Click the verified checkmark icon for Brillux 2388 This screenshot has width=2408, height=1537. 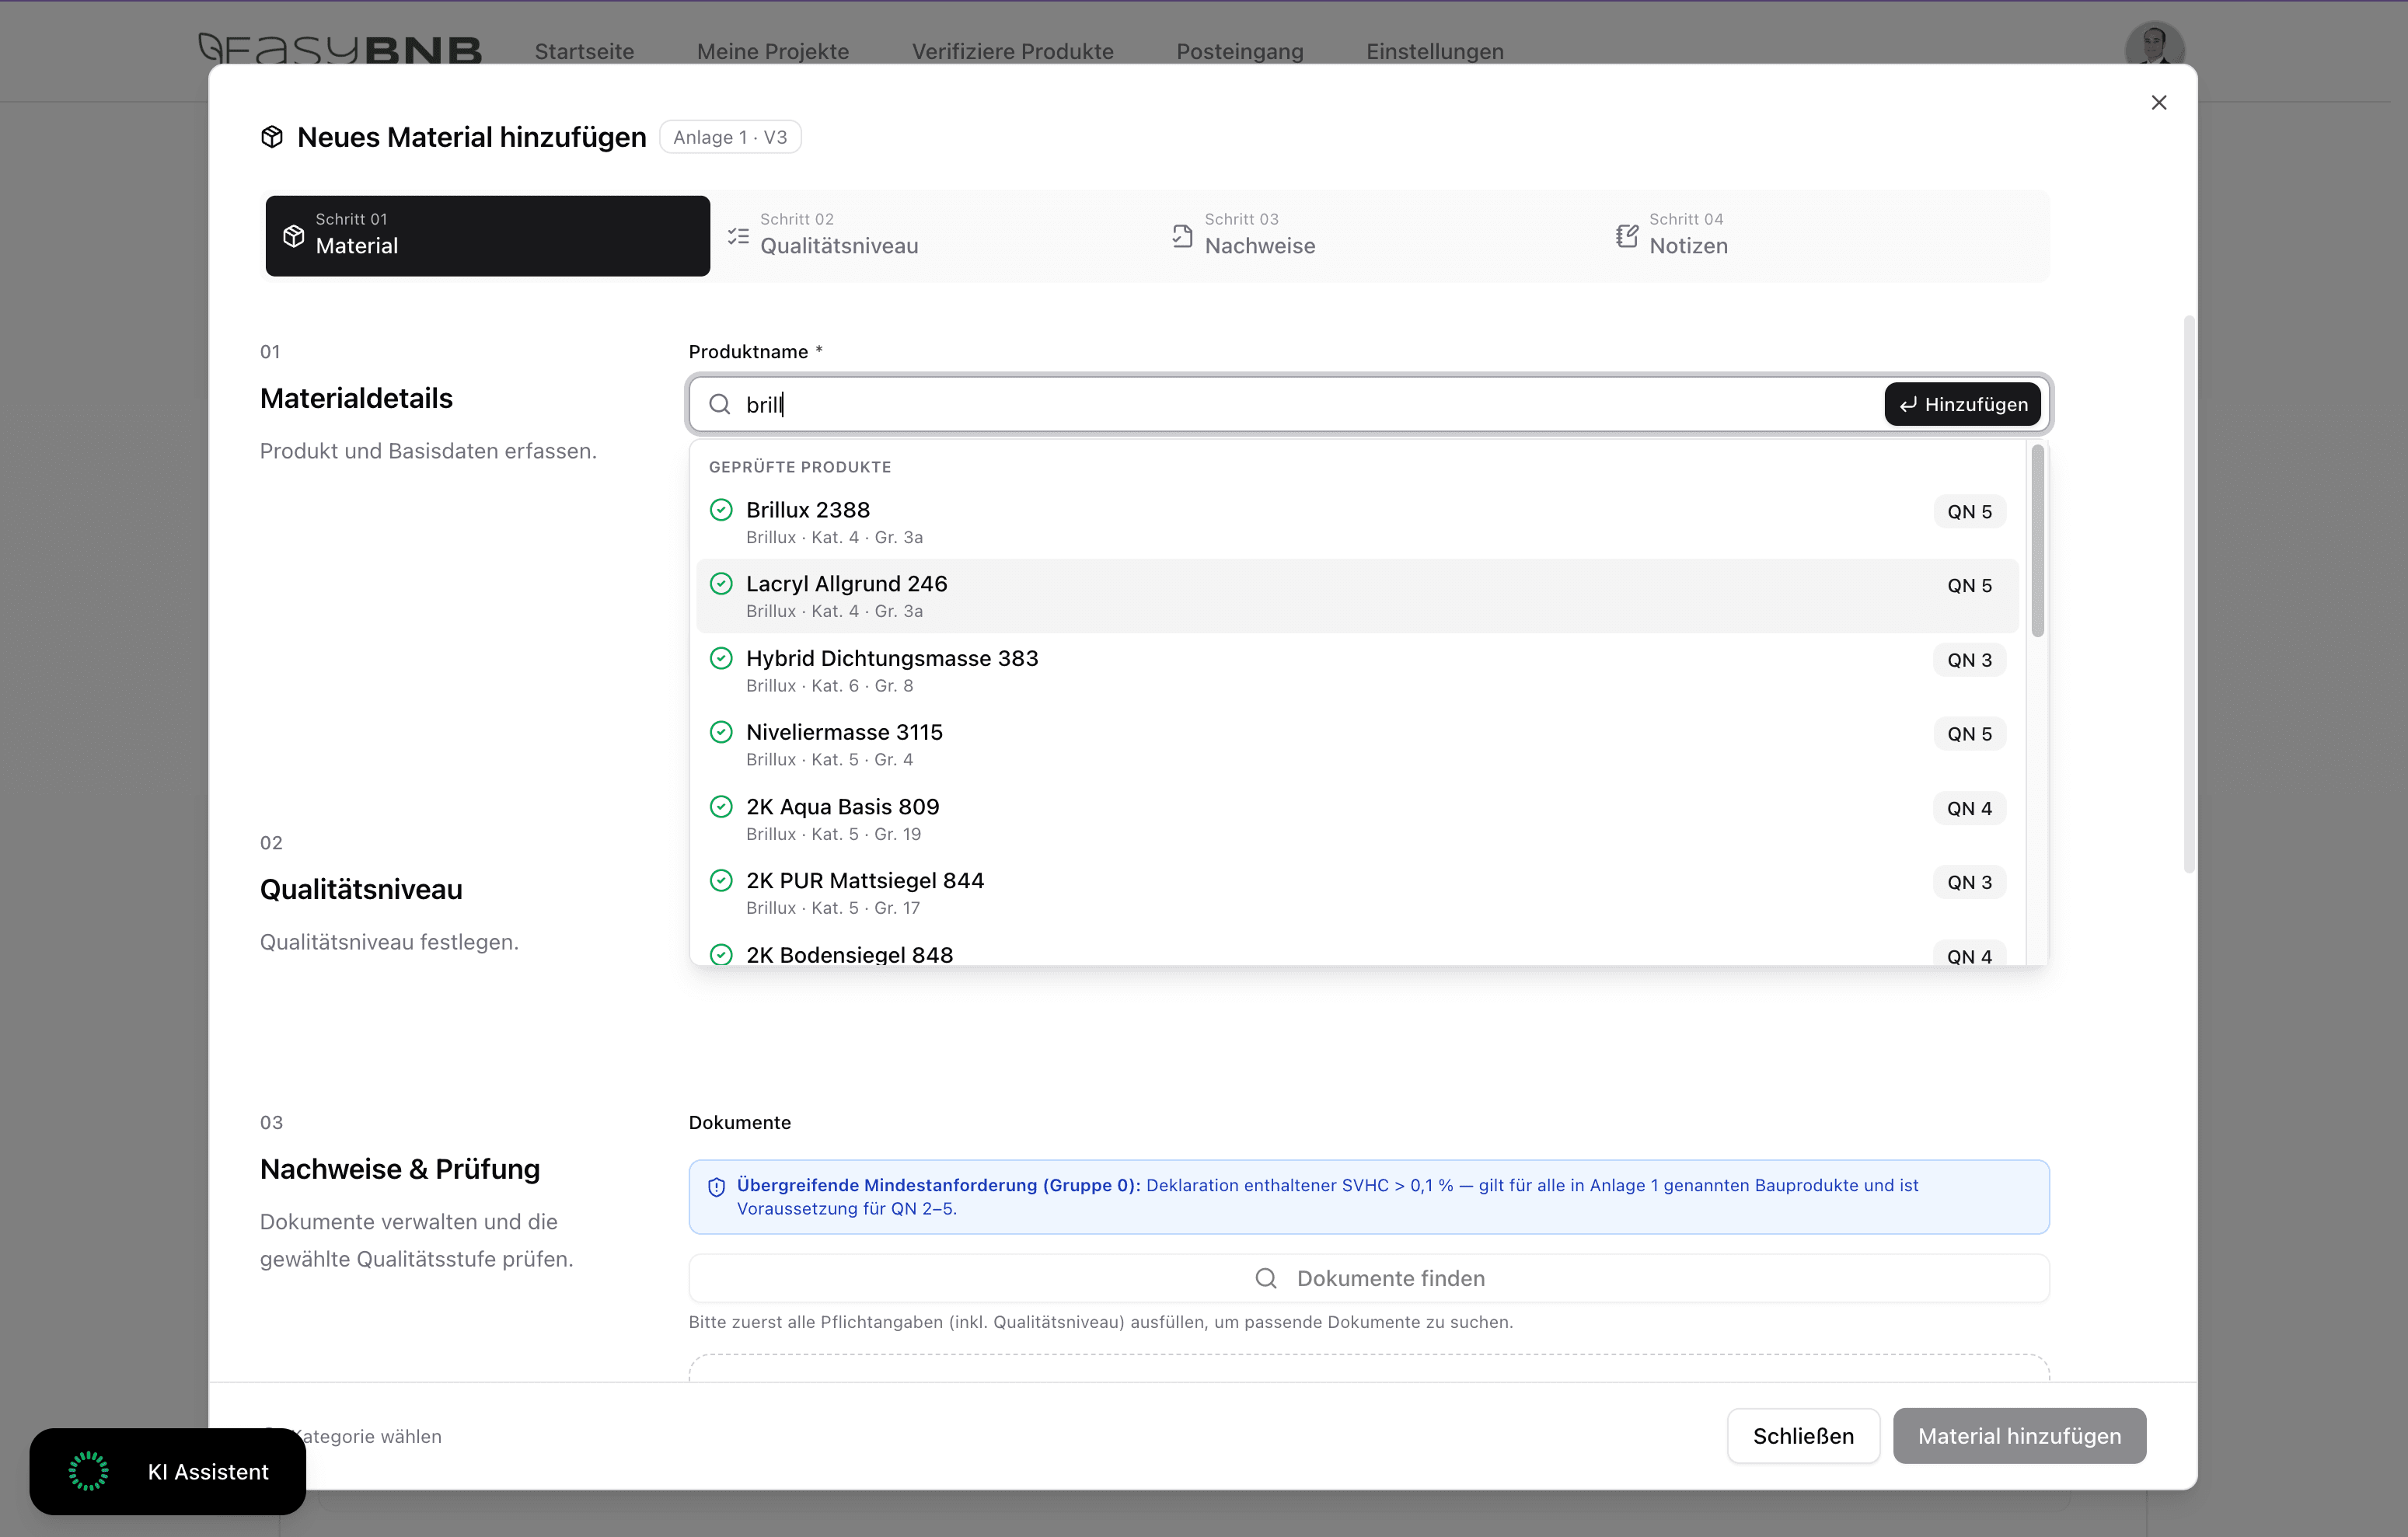pyautogui.click(x=721, y=510)
